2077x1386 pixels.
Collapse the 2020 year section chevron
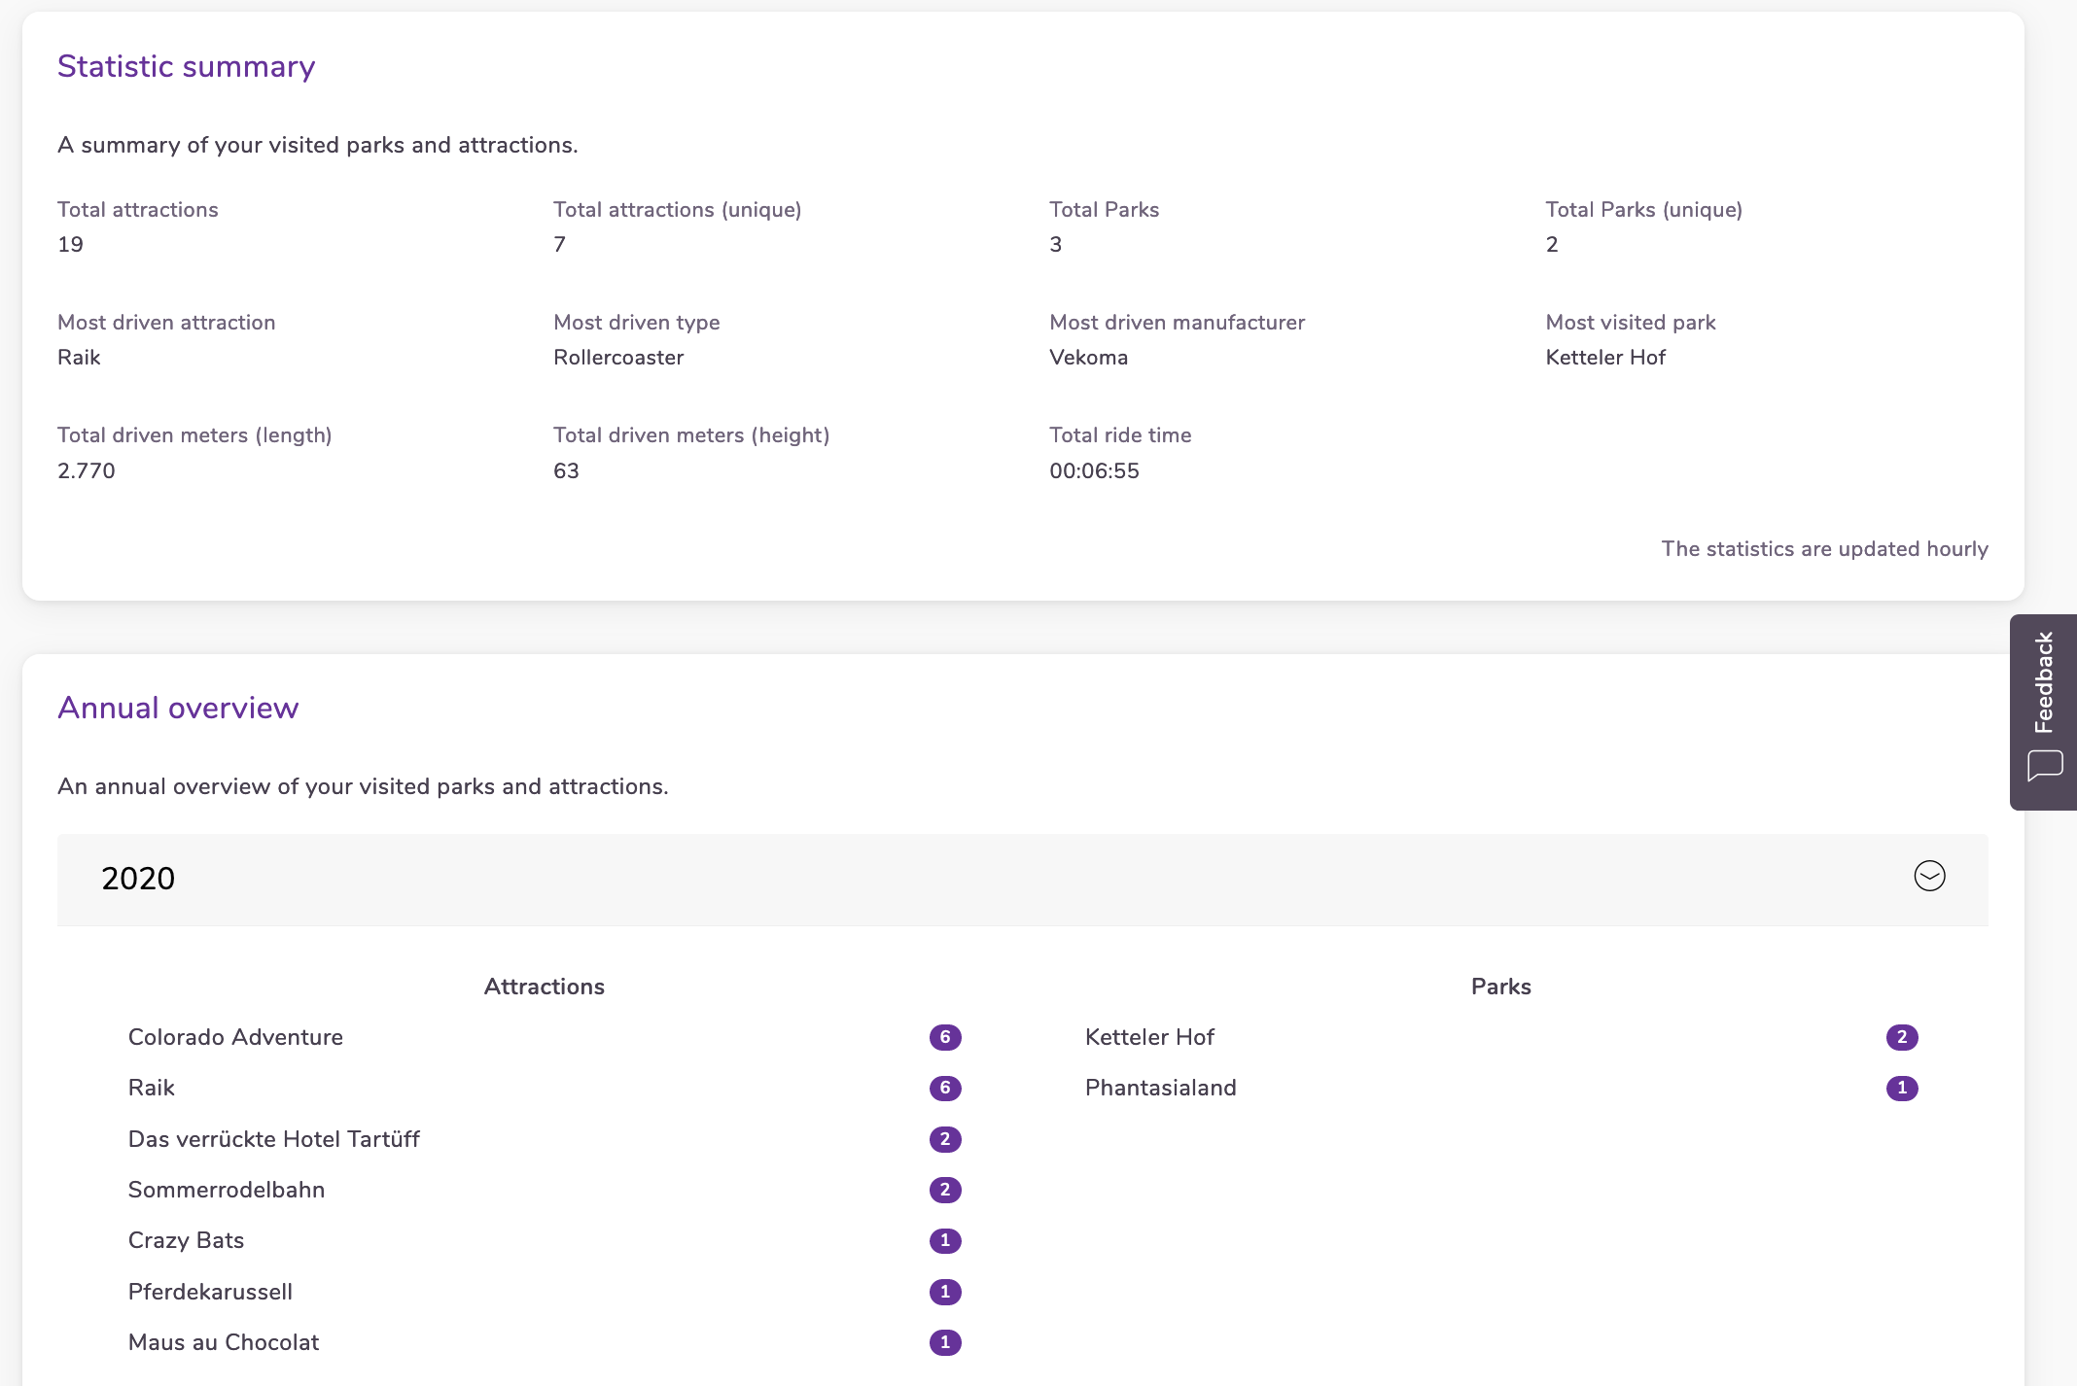tap(1929, 877)
